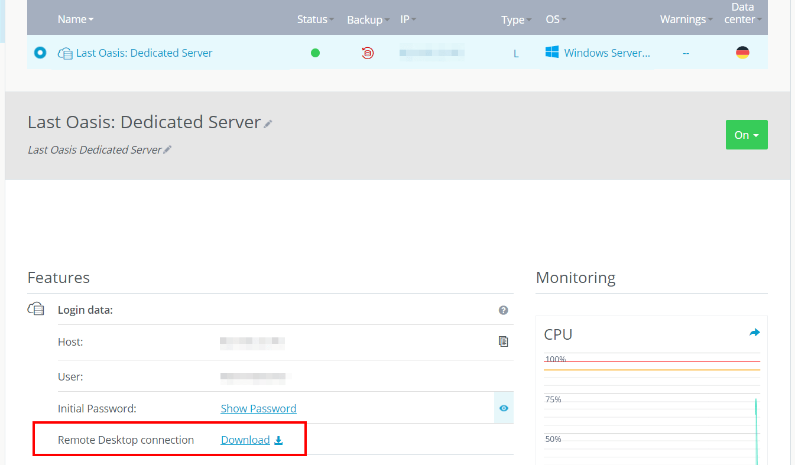Click the backup status icon in server row
795x465 pixels.
click(x=368, y=53)
